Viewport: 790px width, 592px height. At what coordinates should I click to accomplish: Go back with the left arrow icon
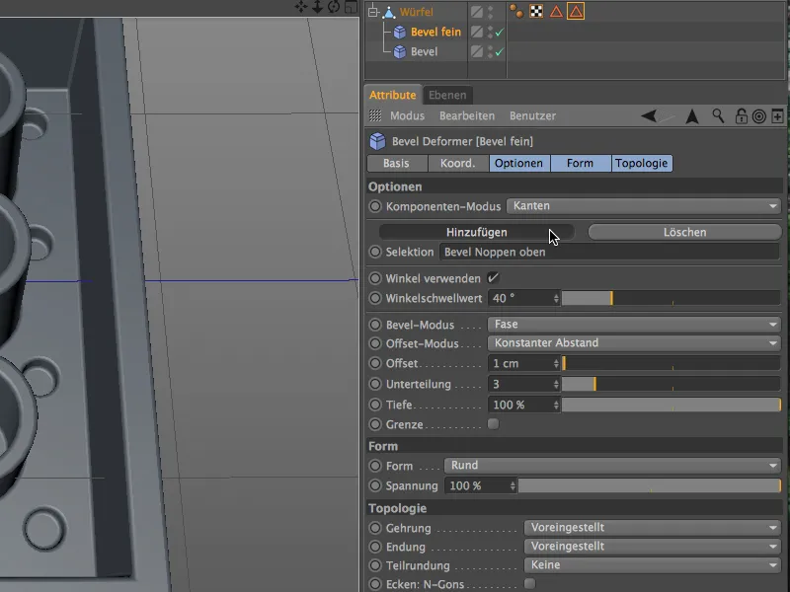[650, 116]
